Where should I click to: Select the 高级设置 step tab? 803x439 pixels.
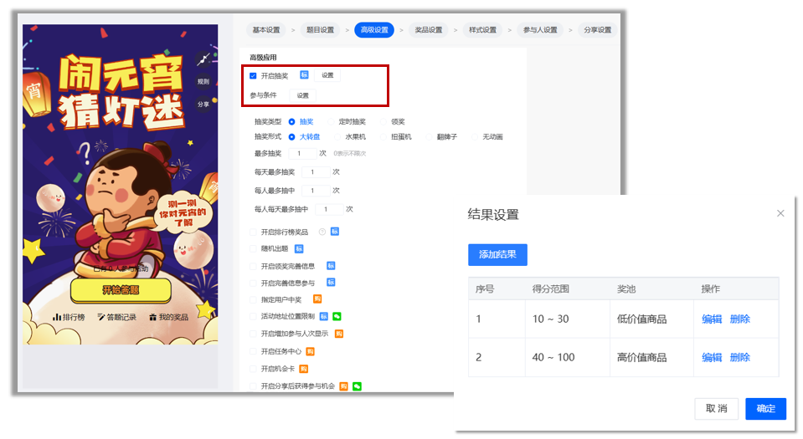[x=374, y=29]
